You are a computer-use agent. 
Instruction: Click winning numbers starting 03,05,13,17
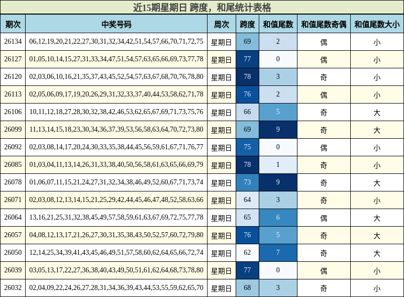116,270
